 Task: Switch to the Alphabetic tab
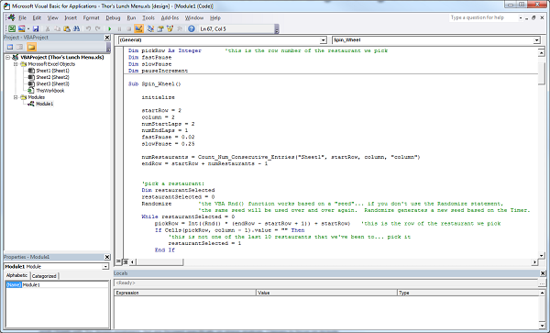pyautogui.click(x=16, y=275)
